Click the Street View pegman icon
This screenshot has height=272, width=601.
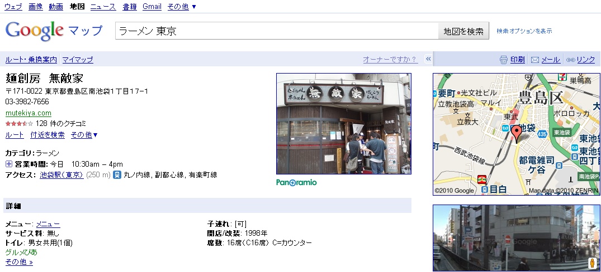point(593,263)
